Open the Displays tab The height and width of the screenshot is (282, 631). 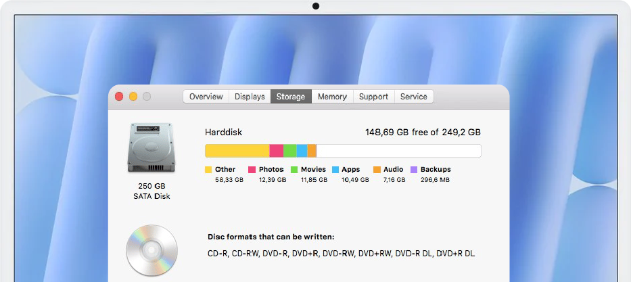click(250, 97)
